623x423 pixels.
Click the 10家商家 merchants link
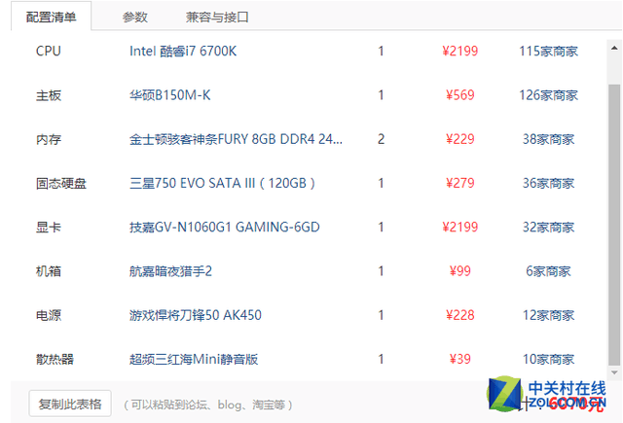548,360
